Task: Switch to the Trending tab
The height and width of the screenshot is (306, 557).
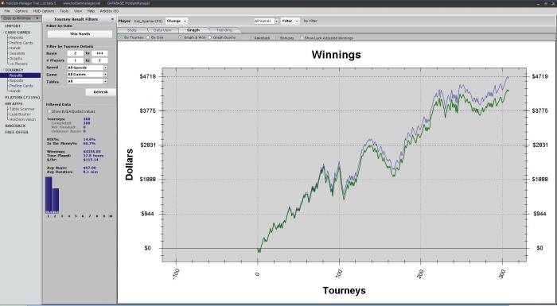Action: pos(224,30)
